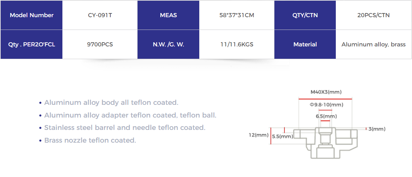Select the 11/11.6KGS weight cell
This screenshot has width=412, height=177.
(237, 45)
